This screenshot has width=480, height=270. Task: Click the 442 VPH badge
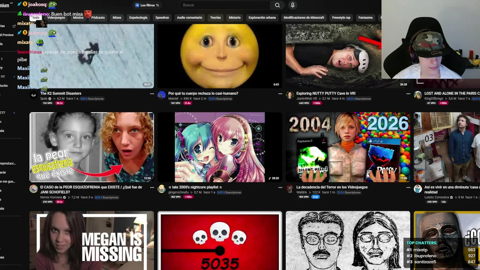pos(304,103)
